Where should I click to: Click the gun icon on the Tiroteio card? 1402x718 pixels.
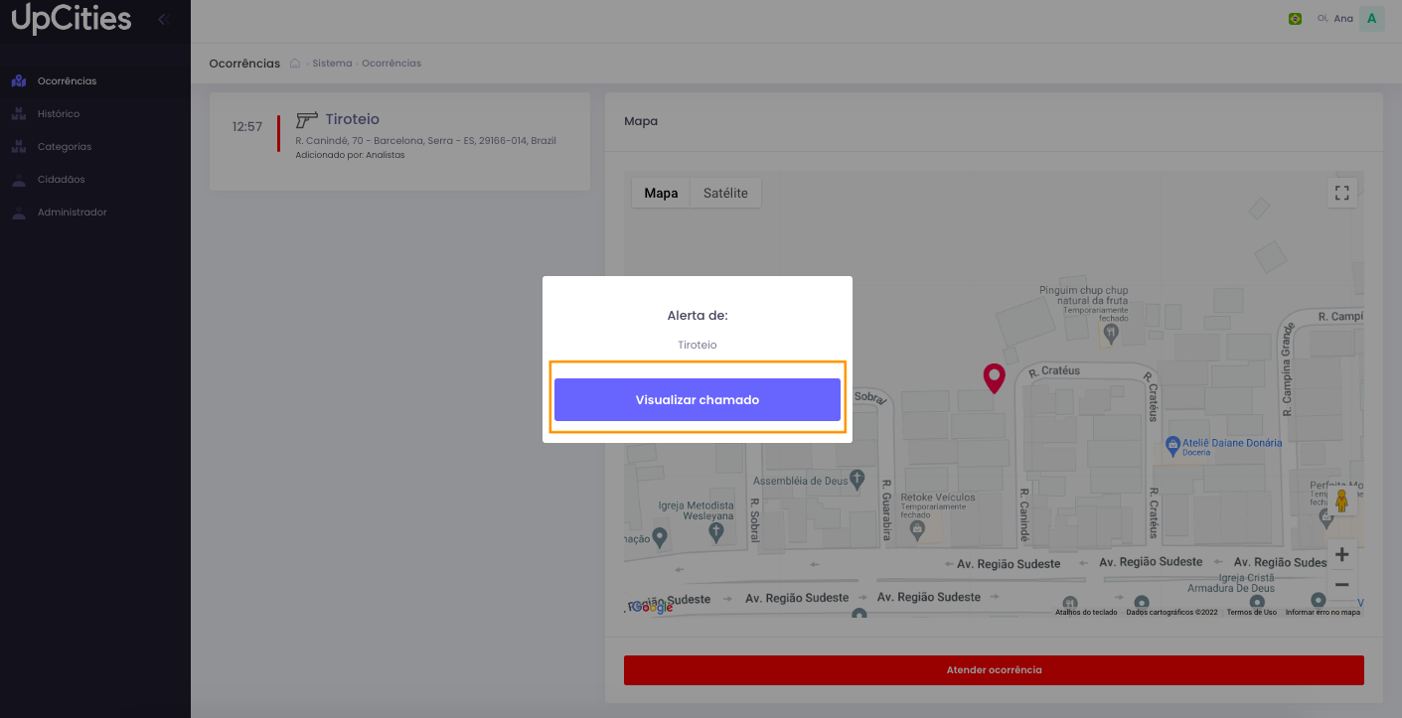[306, 119]
